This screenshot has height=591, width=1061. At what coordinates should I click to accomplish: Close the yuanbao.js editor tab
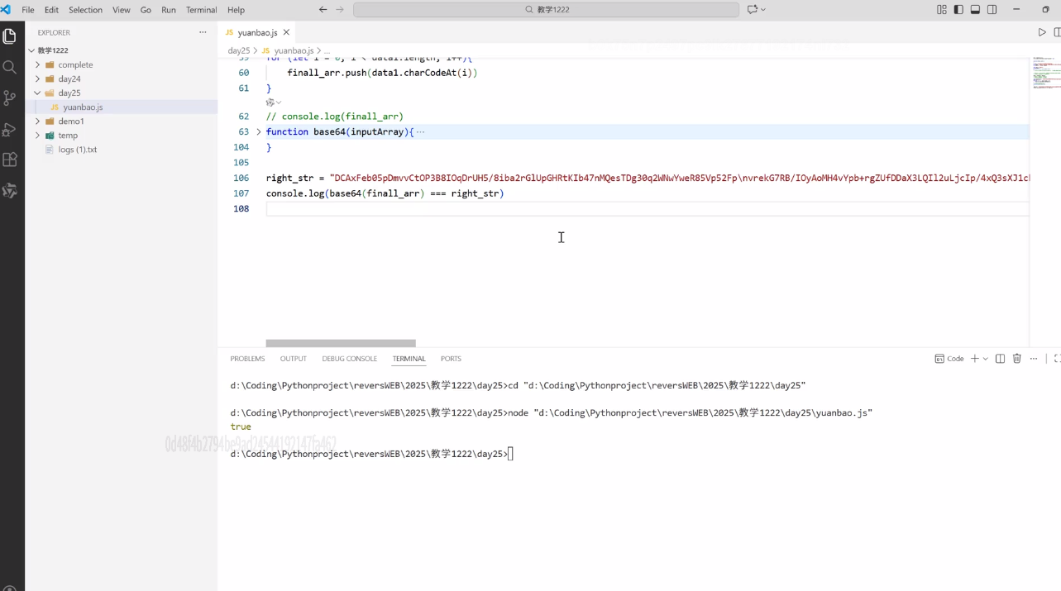[x=286, y=32]
